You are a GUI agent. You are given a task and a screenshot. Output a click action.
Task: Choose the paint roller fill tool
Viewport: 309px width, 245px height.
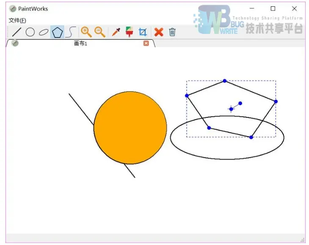click(129, 32)
